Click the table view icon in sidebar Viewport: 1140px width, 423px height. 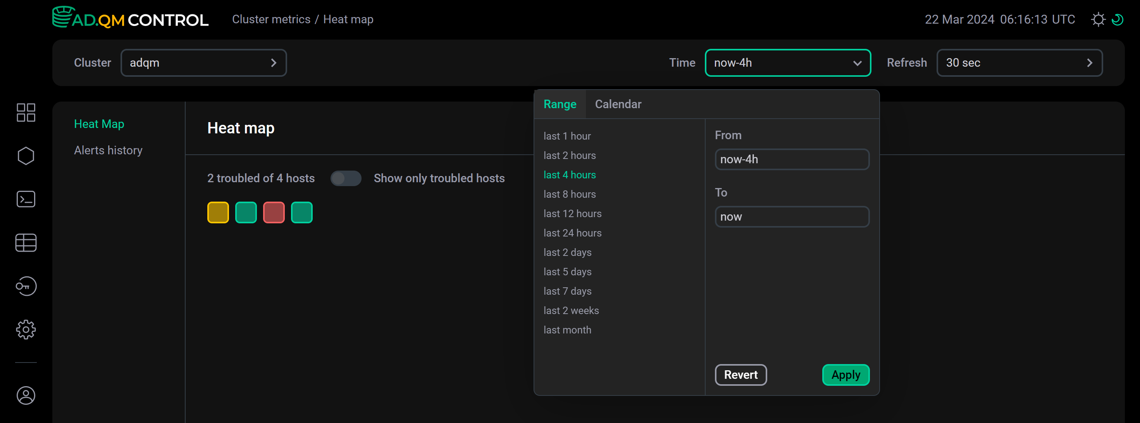25,242
